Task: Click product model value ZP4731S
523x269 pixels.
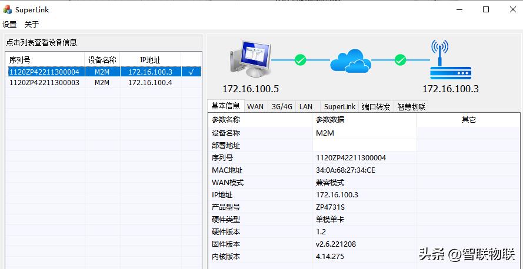Action: (330, 207)
